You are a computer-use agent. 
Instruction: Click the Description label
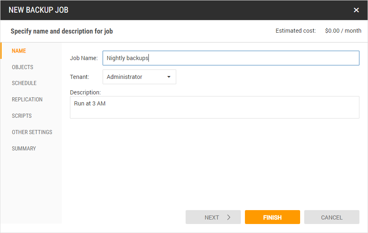85,92
